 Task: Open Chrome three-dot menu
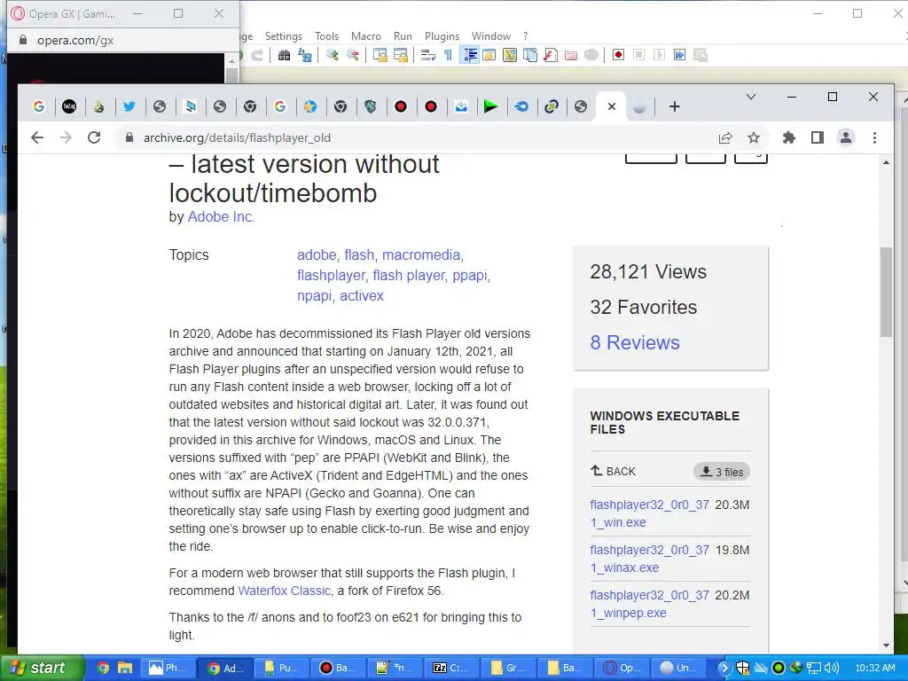coord(874,137)
